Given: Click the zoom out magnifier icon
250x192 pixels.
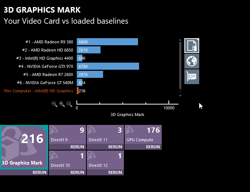Looking at the screenshot, I should (x=55, y=104).
